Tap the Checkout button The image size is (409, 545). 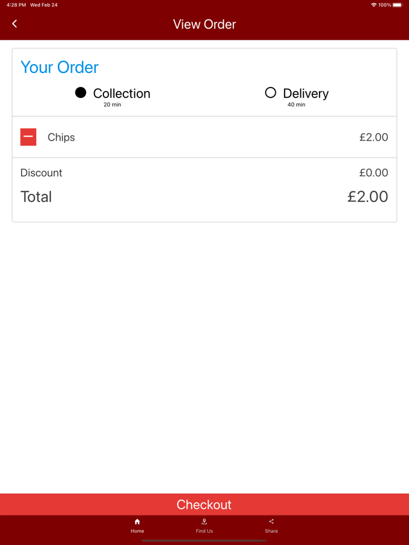click(204, 504)
